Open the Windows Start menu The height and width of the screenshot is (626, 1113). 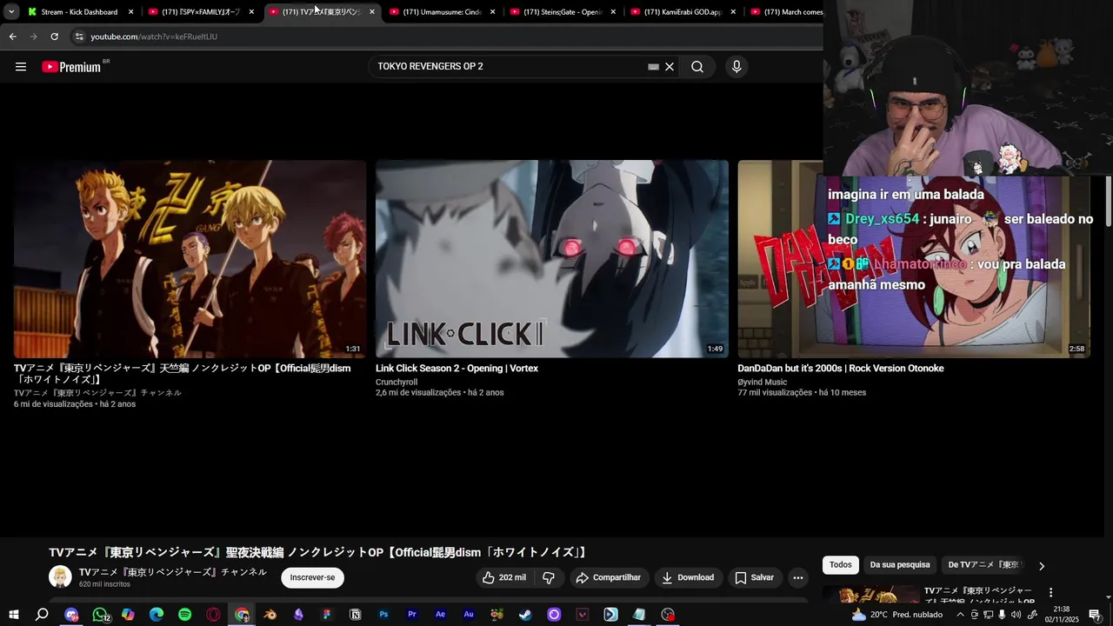point(14,615)
